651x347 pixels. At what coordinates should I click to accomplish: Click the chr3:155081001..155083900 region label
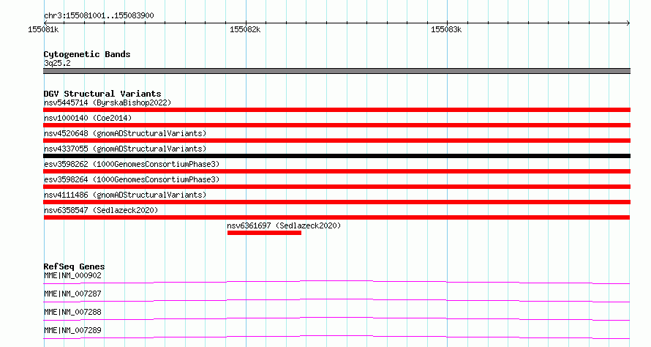point(99,15)
